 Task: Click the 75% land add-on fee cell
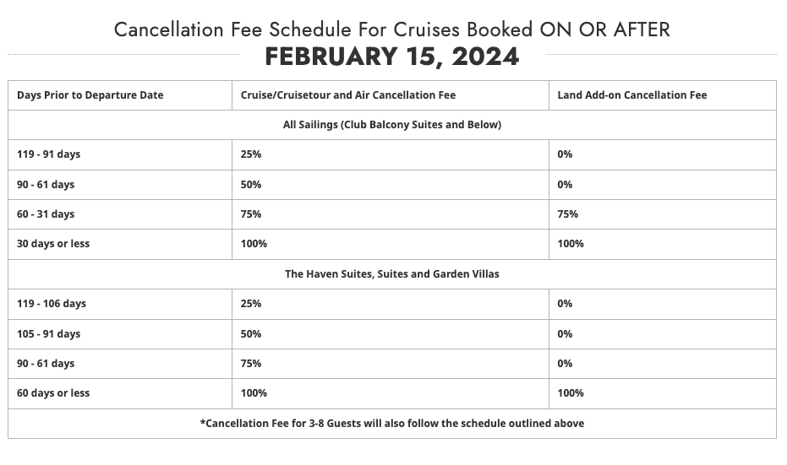(x=568, y=214)
